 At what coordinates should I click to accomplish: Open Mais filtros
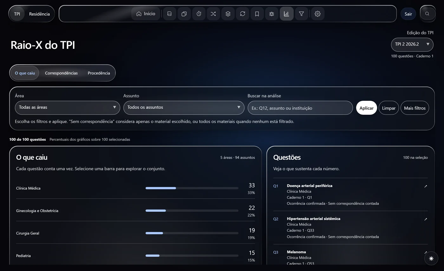pos(415,108)
